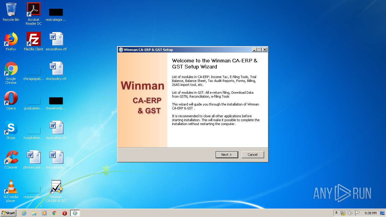Click the 'List of modules in CA-ERP' paragraph
386x217 pixels.
point(214,81)
